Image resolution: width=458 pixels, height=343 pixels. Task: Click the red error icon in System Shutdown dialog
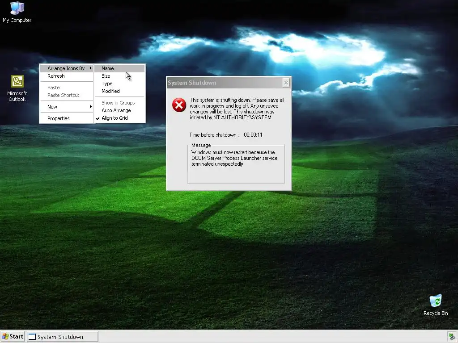click(179, 105)
